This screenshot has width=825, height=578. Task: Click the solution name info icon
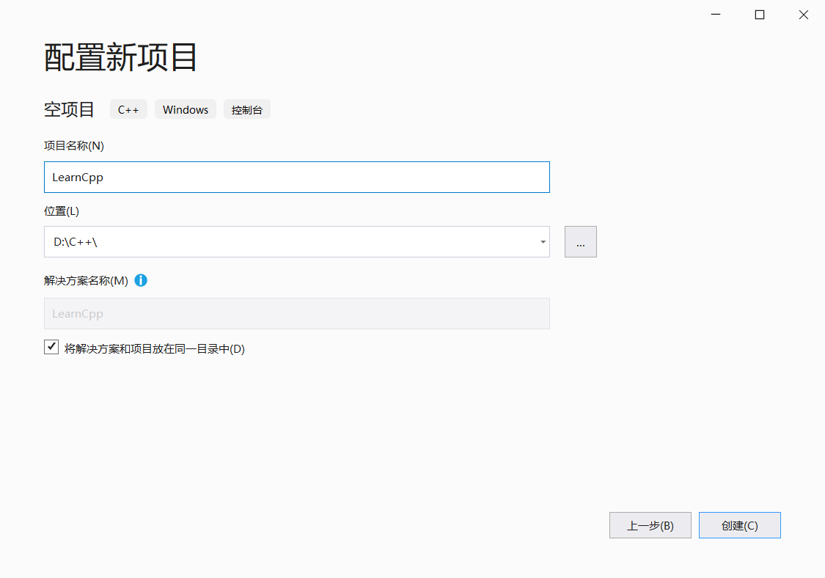tap(141, 281)
